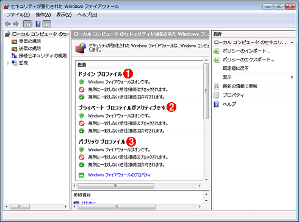Select 接続セキュリティの規則 in the tree

coord(43,55)
